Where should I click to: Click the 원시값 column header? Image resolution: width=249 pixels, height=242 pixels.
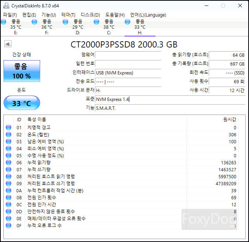(213, 119)
